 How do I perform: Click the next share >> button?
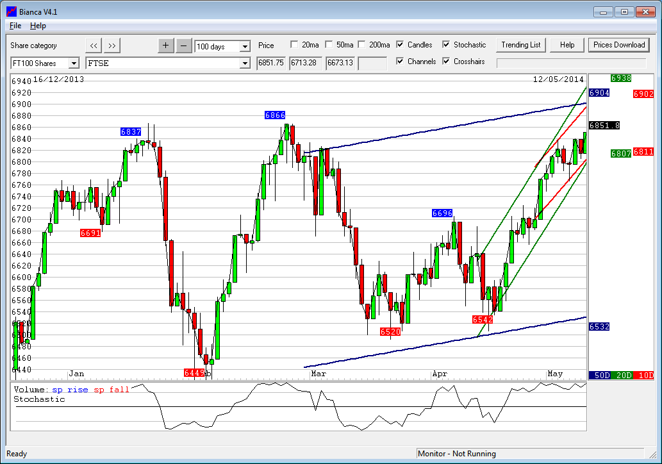112,46
